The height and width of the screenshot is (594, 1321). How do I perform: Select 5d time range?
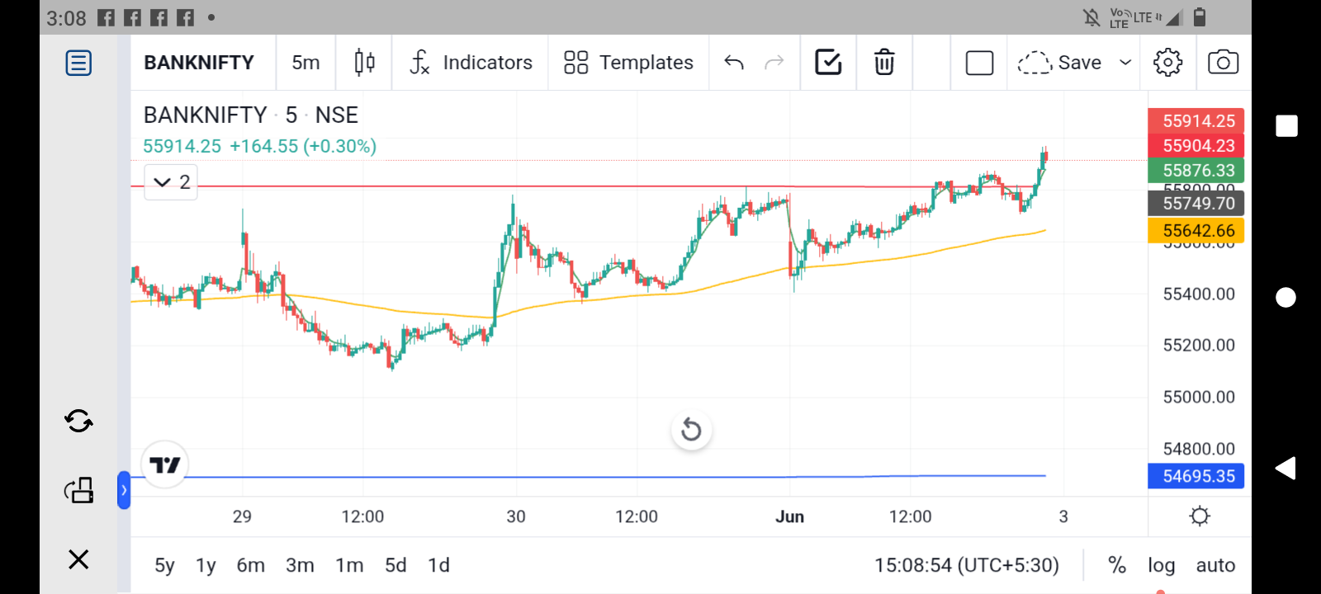pyautogui.click(x=395, y=565)
